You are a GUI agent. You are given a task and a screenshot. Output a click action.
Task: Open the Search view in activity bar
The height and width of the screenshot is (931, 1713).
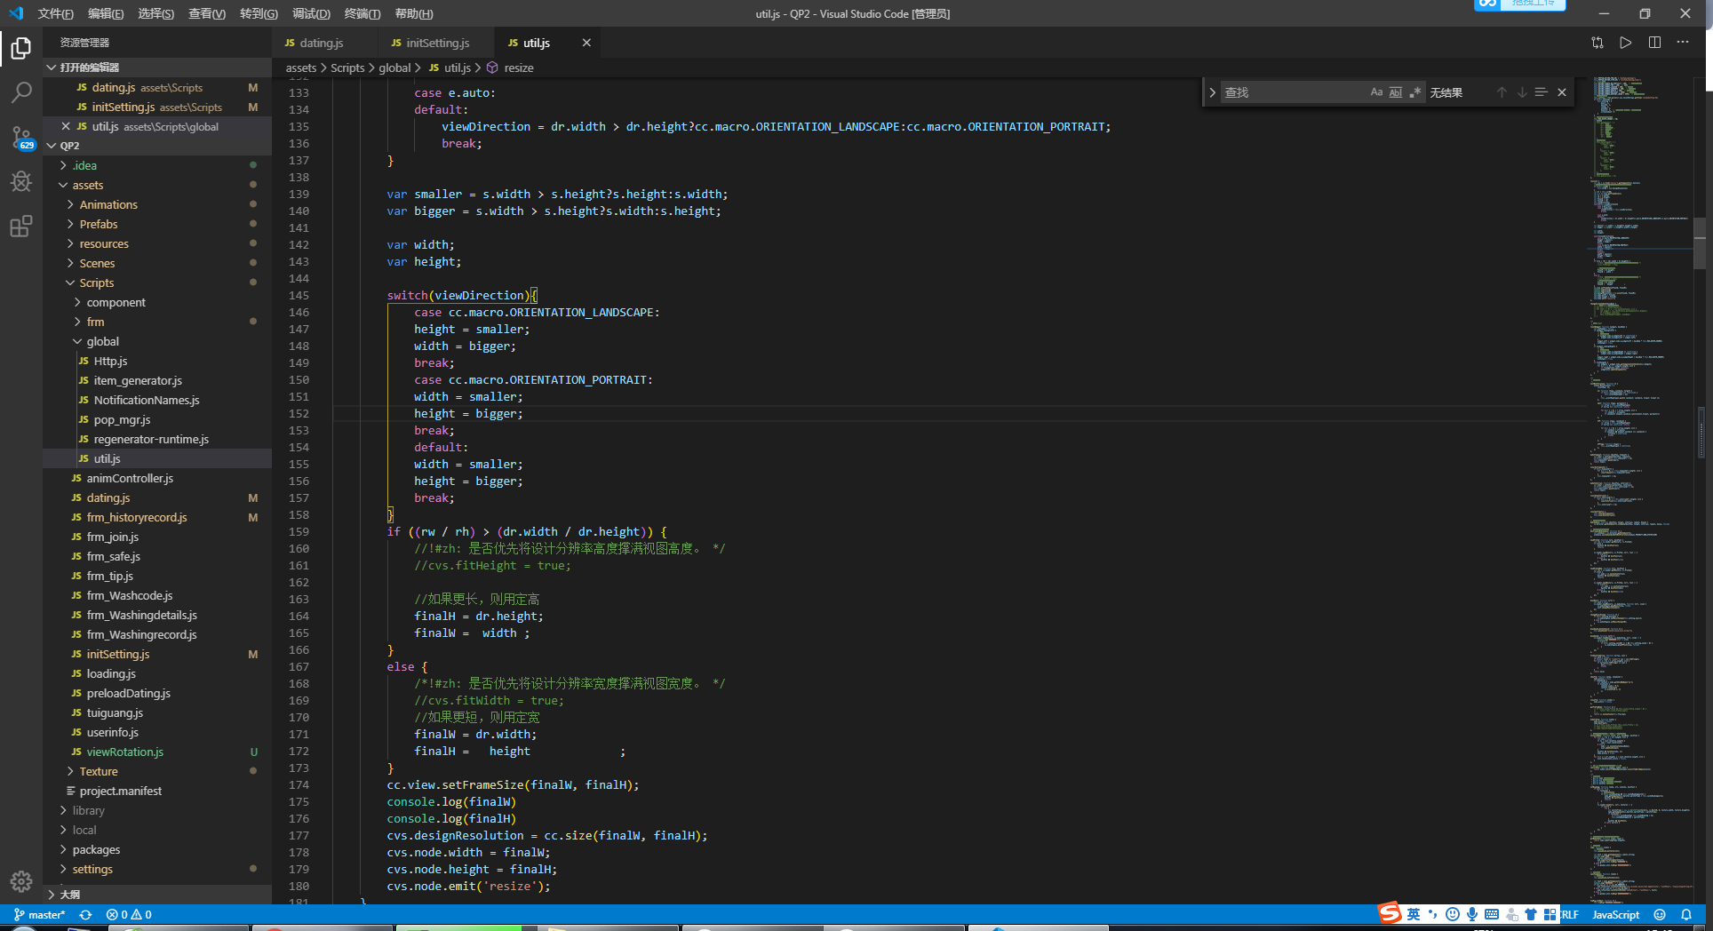pyautogui.click(x=21, y=92)
